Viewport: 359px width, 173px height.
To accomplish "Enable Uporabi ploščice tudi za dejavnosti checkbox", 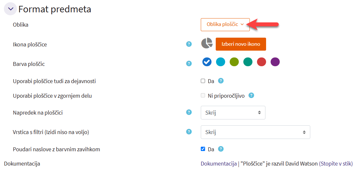I will tap(203, 81).
